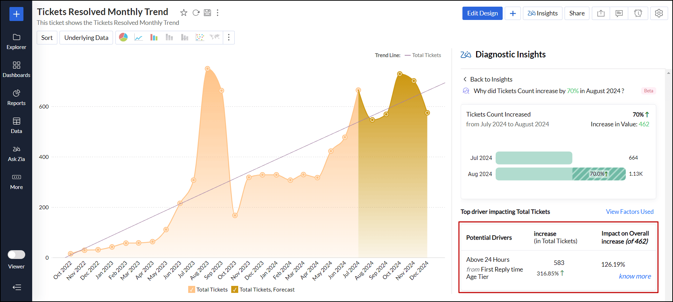The height and width of the screenshot is (302, 673).
Task: Open the settings gear icon
Action: click(659, 13)
